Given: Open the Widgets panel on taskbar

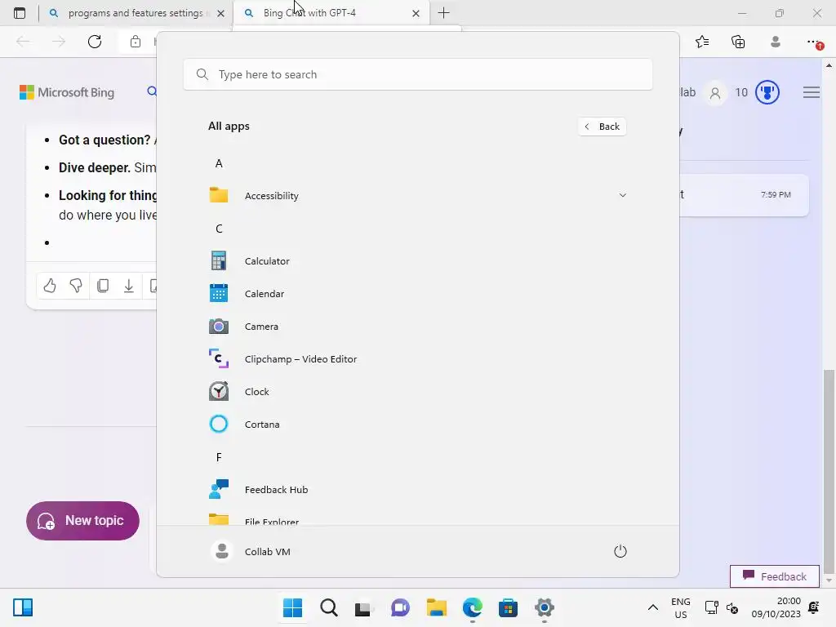Looking at the screenshot, I should 23,607.
